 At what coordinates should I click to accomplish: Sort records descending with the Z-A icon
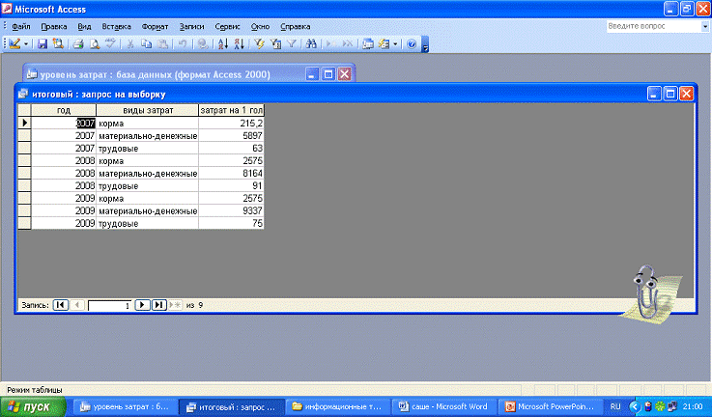tap(240, 44)
